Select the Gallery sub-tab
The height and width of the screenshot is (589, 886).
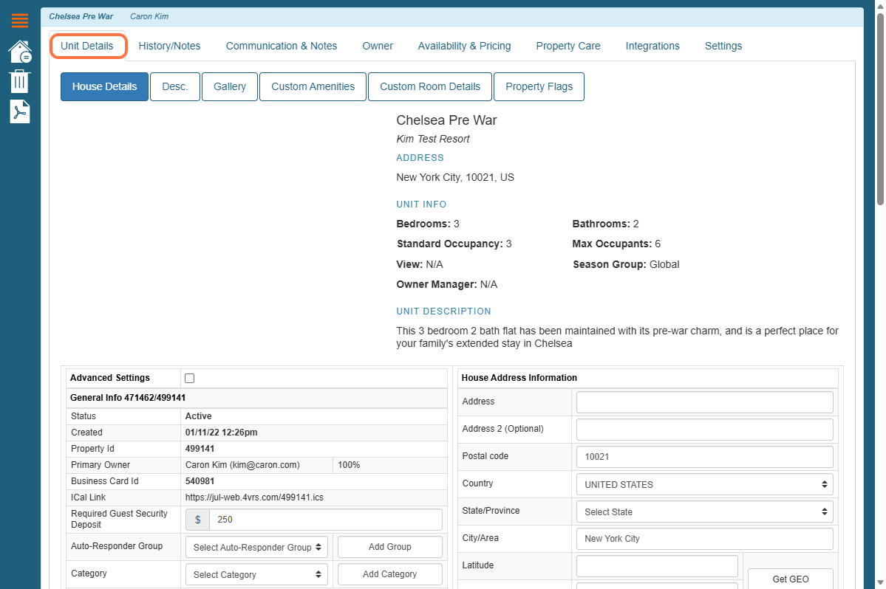(229, 87)
